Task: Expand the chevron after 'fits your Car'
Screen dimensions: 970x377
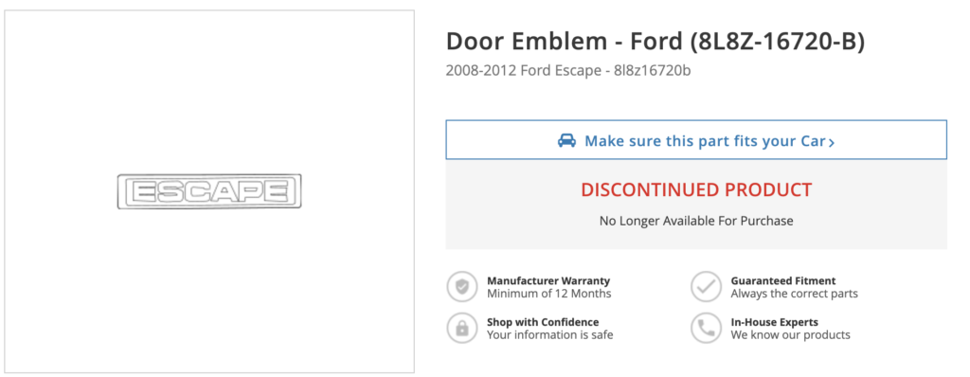Action: [832, 142]
